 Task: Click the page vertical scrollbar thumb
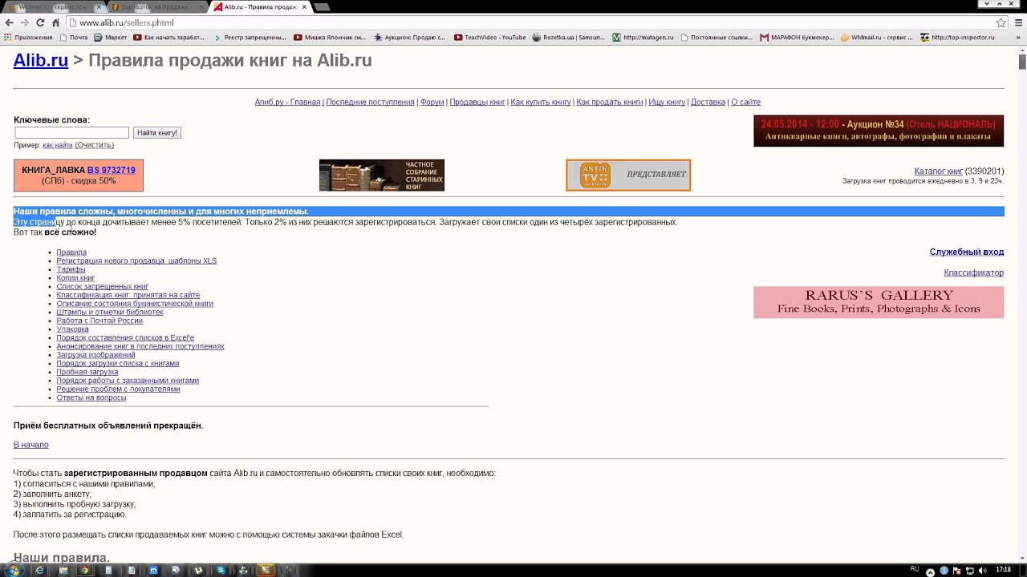[x=1022, y=62]
